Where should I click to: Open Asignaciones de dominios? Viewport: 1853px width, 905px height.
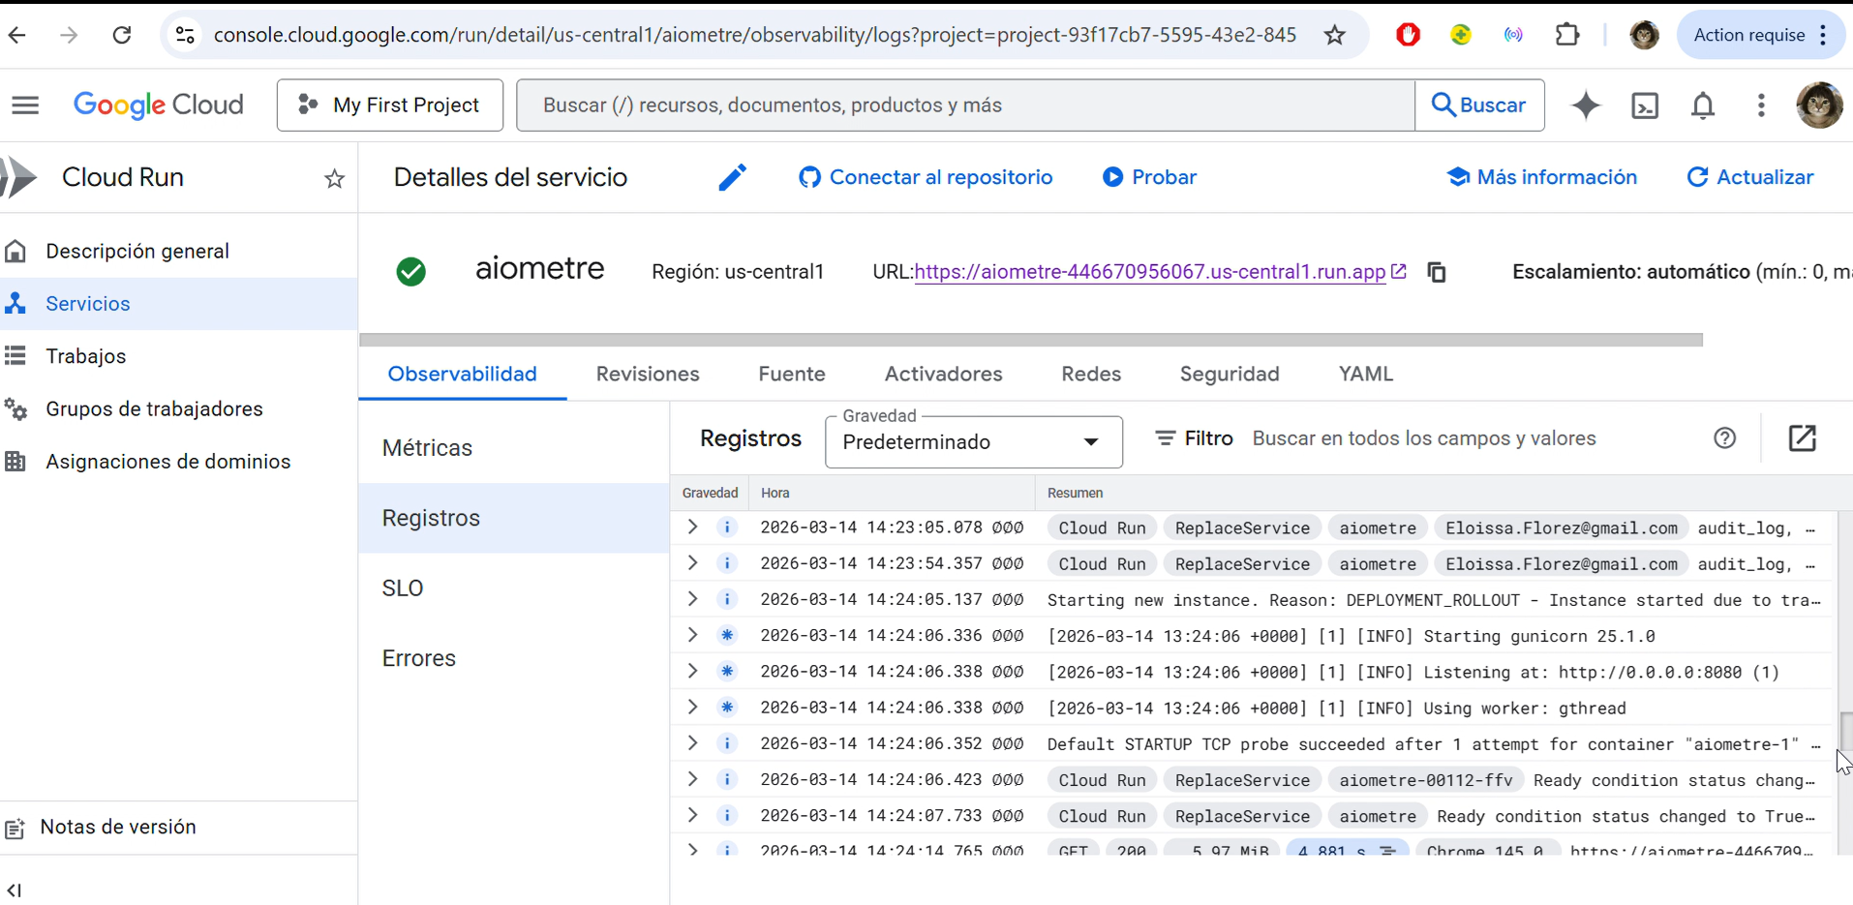coord(178,462)
